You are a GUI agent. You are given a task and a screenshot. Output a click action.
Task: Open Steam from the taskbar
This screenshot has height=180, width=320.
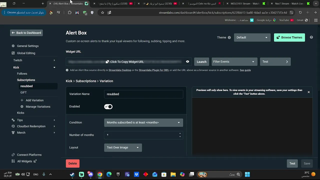point(72,174)
